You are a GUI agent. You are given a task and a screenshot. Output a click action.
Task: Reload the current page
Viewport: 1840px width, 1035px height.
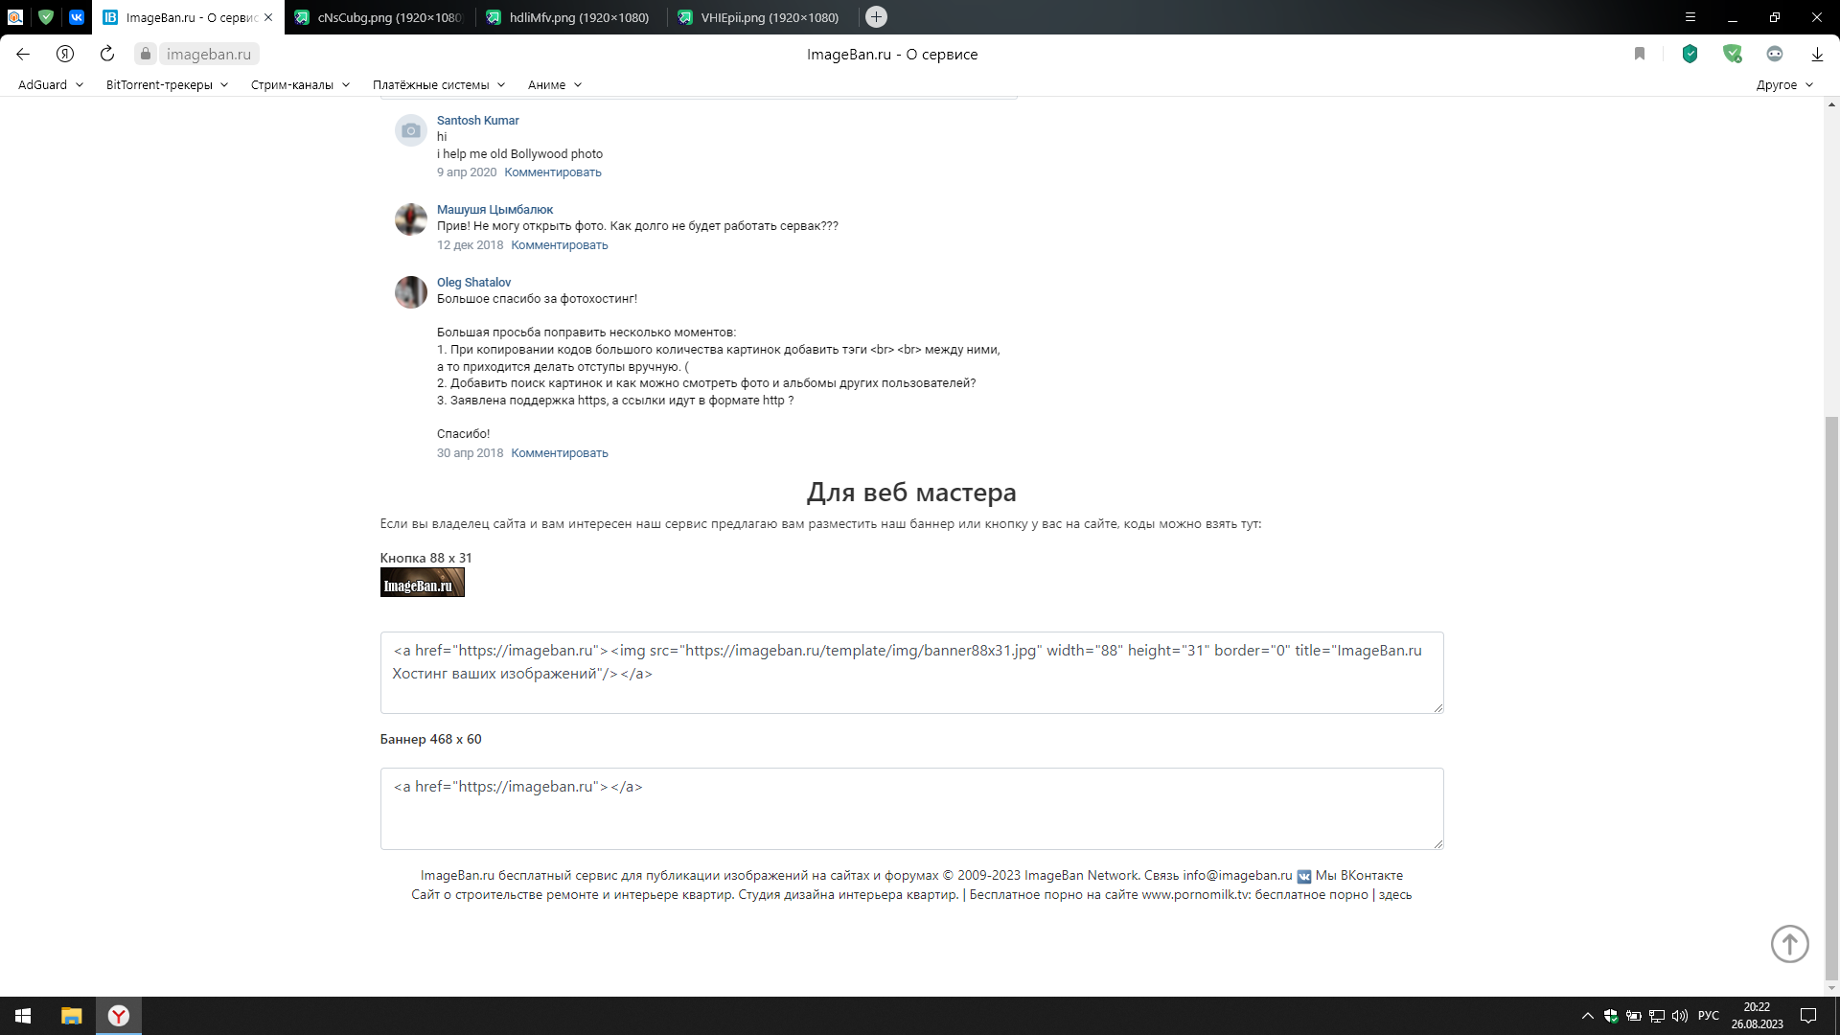pos(105,54)
